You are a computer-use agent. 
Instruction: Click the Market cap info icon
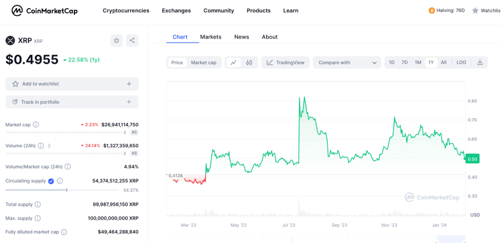pos(36,125)
